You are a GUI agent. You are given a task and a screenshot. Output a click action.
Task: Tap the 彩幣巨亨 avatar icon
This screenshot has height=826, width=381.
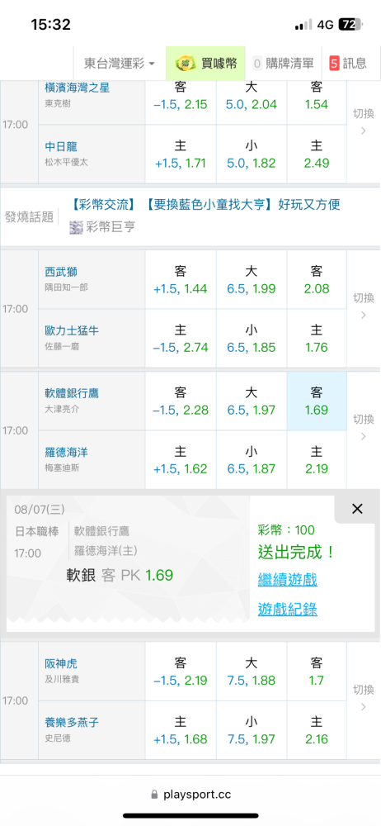pyautogui.click(x=76, y=227)
